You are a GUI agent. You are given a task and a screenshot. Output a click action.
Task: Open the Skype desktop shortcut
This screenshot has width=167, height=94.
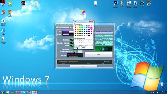(x=3, y=31)
